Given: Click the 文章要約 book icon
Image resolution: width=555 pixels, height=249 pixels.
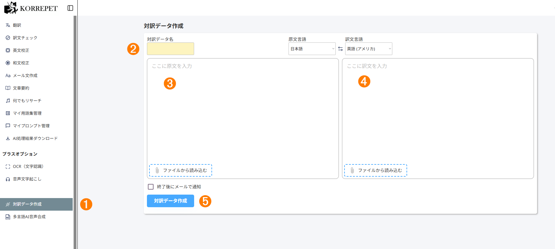Looking at the screenshot, I should (x=8, y=88).
